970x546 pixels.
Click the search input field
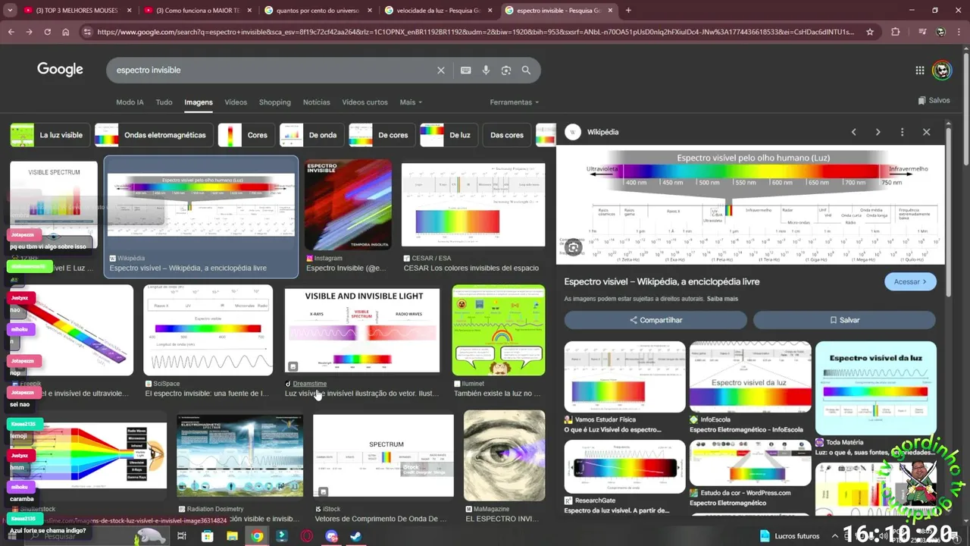[x=273, y=70]
